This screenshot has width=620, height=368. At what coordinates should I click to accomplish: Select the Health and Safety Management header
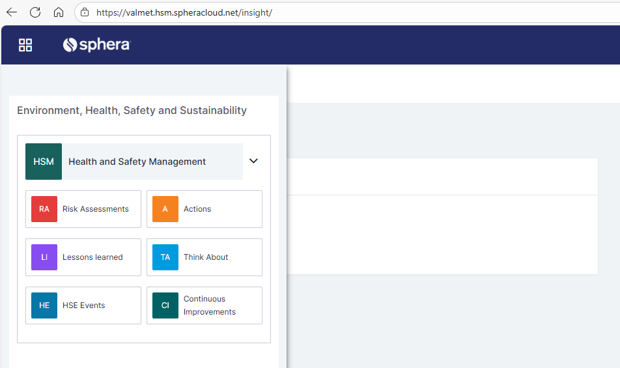(x=137, y=162)
